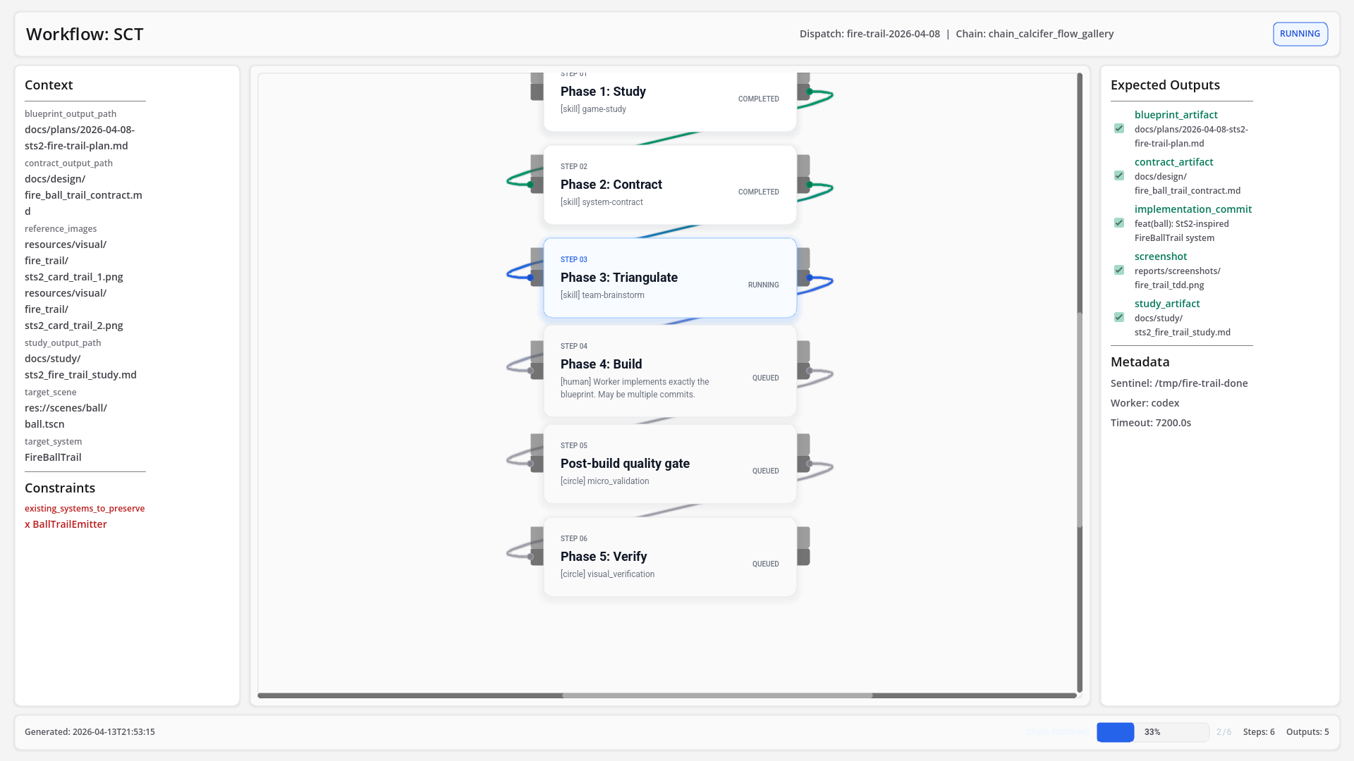Click the green output port of Phase 2: Contract

(810, 185)
